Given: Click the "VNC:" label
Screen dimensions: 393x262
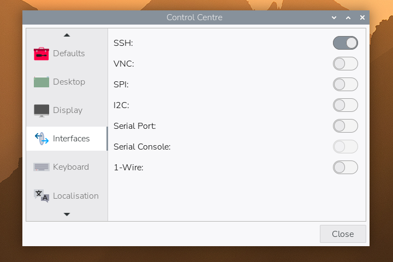Looking at the screenshot, I should [x=124, y=64].
